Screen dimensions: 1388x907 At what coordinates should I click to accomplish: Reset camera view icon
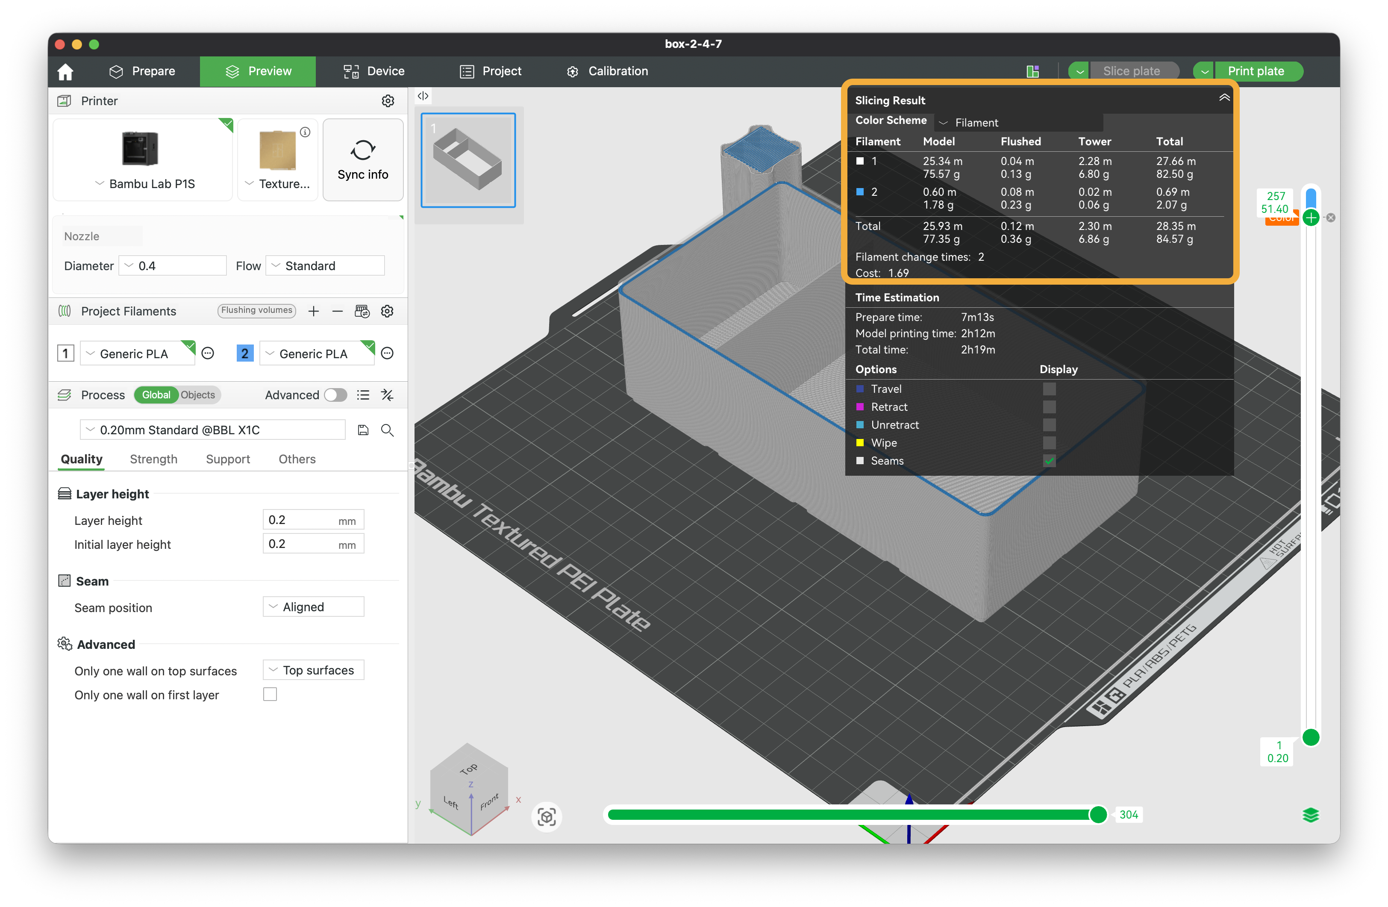547,816
